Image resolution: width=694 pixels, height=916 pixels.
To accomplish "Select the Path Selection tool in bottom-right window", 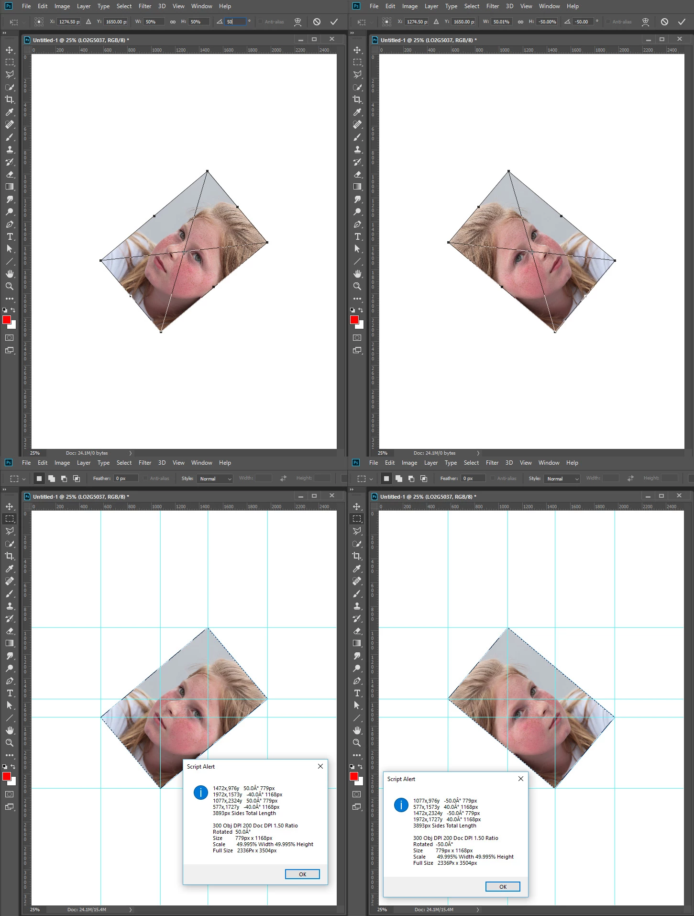I will pyautogui.click(x=357, y=705).
